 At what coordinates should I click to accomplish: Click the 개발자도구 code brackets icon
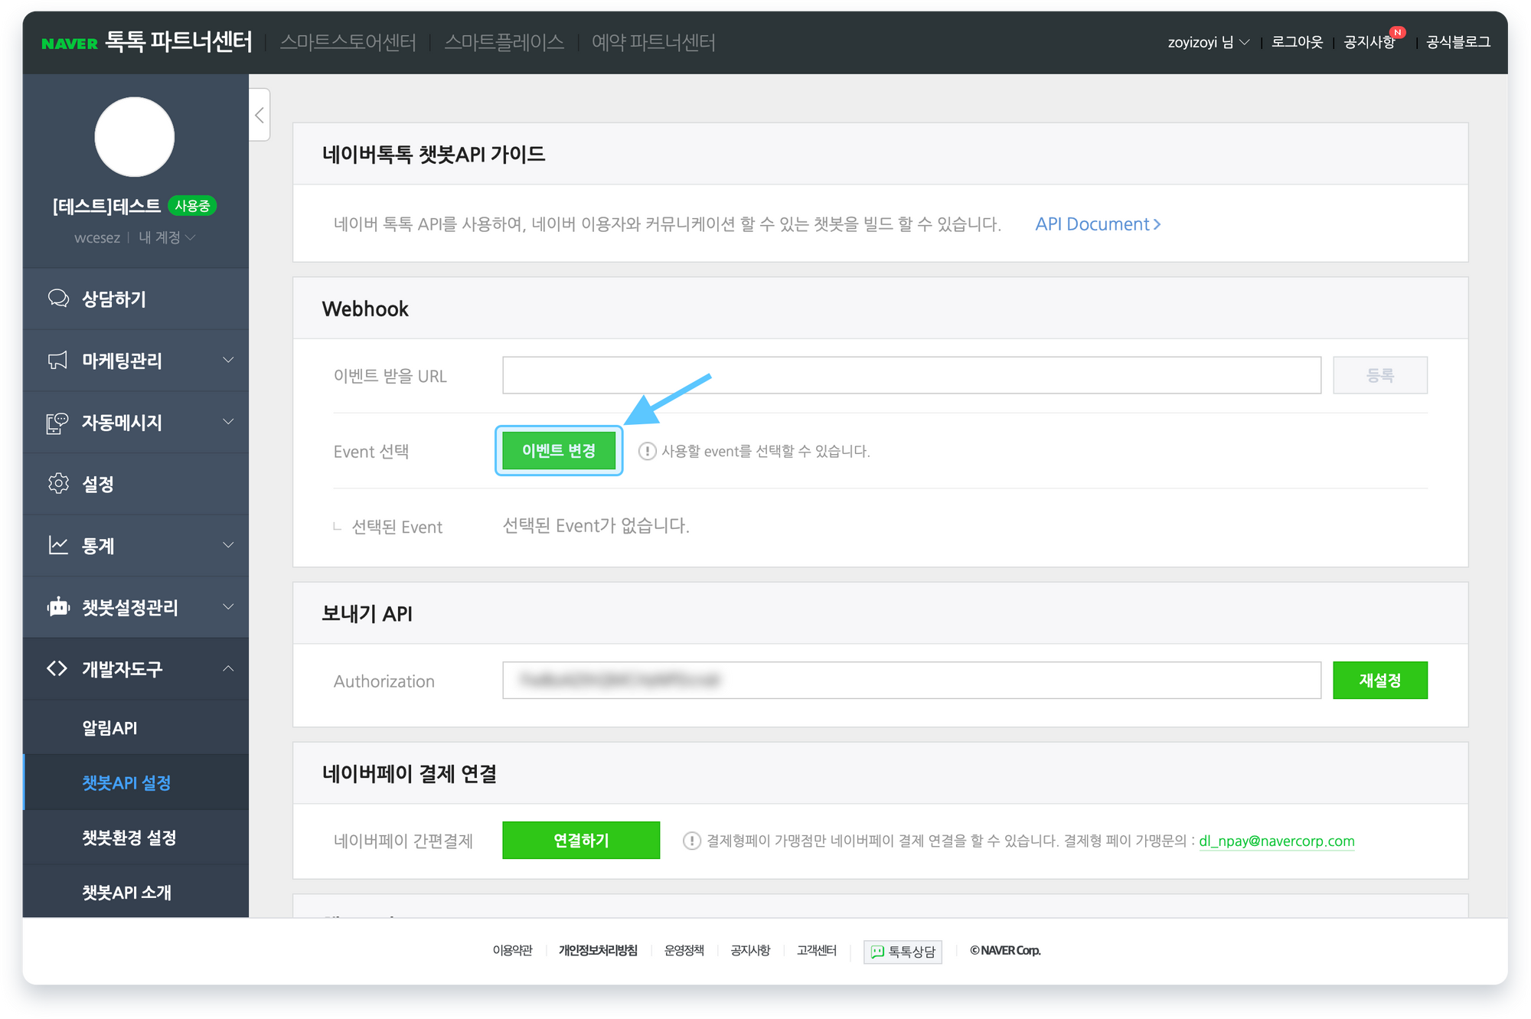point(57,669)
